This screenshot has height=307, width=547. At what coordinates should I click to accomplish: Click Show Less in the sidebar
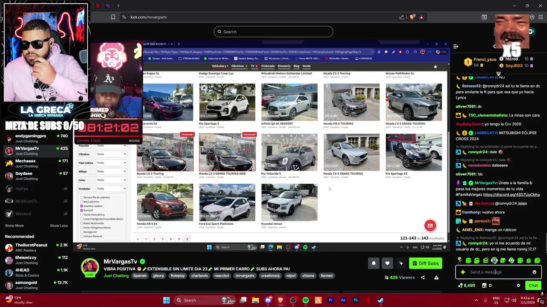[59, 226]
